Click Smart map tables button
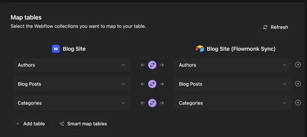307x137 pixels. (83, 124)
